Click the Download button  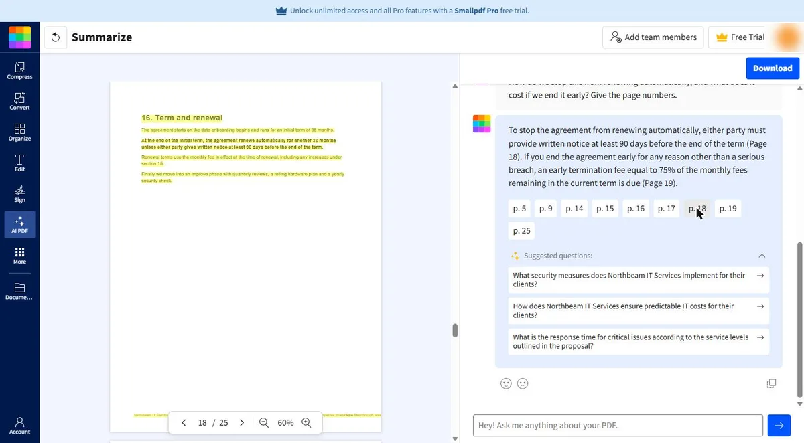click(773, 68)
